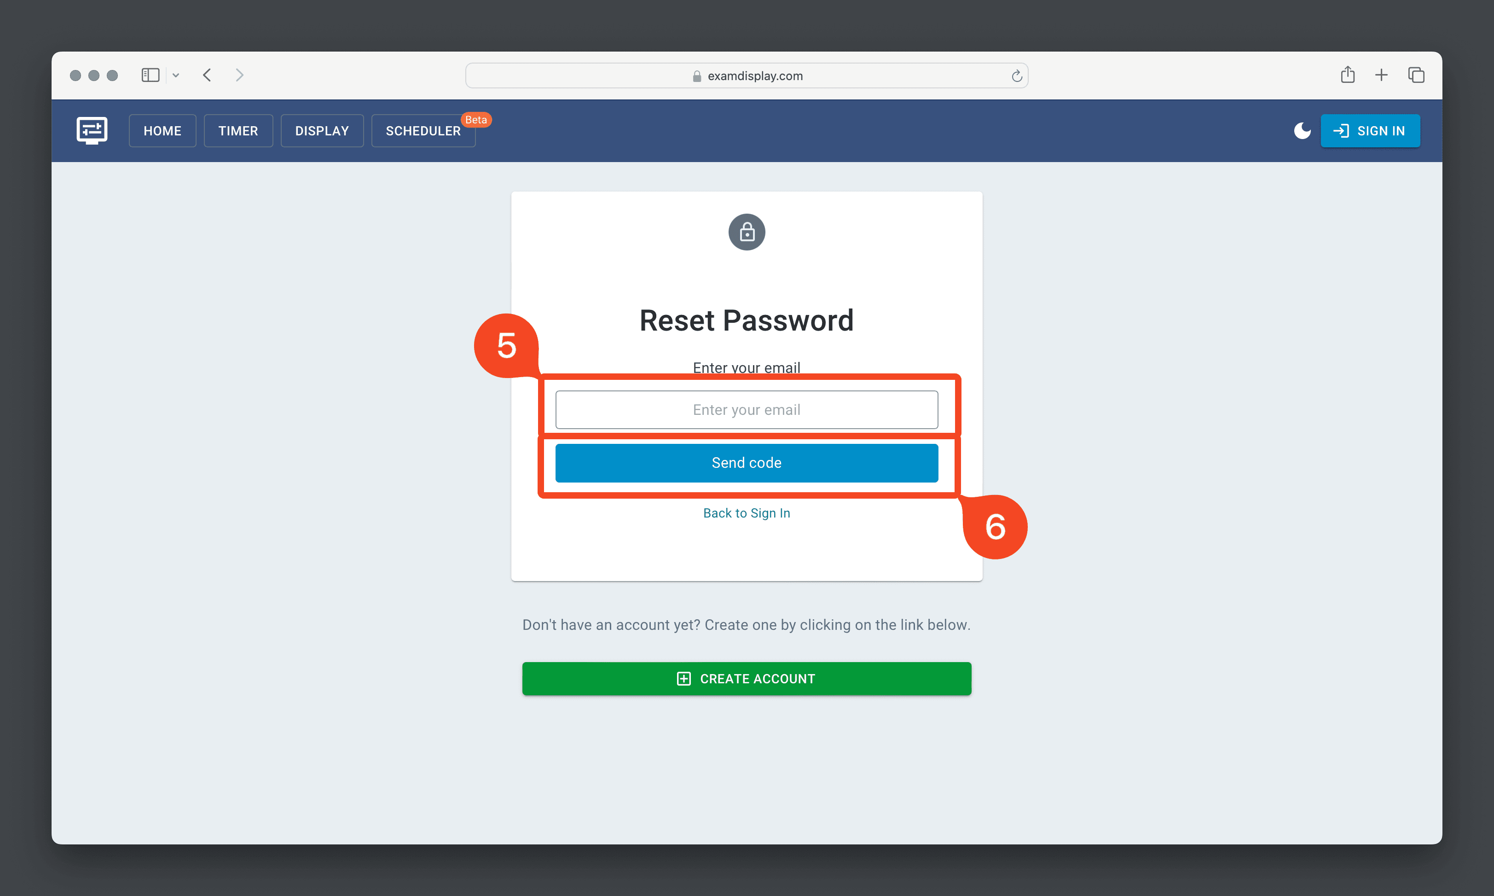The image size is (1494, 896).
Task: Click the Send code button
Action: pyautogui.click(x=747, y=463)
